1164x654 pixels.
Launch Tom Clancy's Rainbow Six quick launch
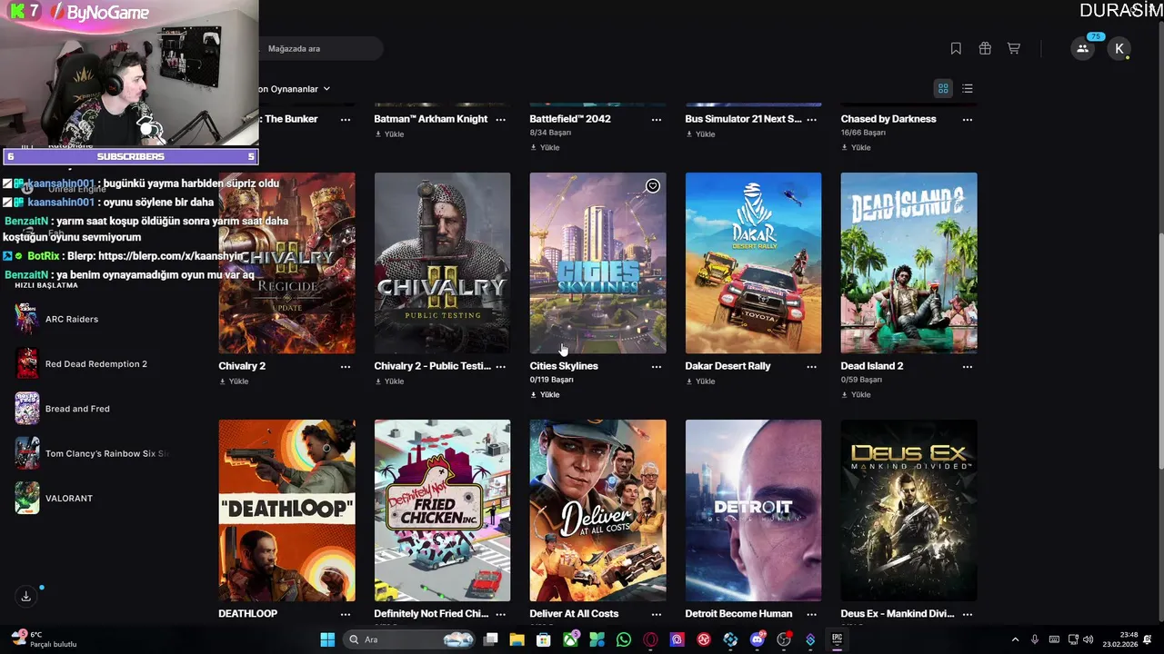(x=91, y=453)
